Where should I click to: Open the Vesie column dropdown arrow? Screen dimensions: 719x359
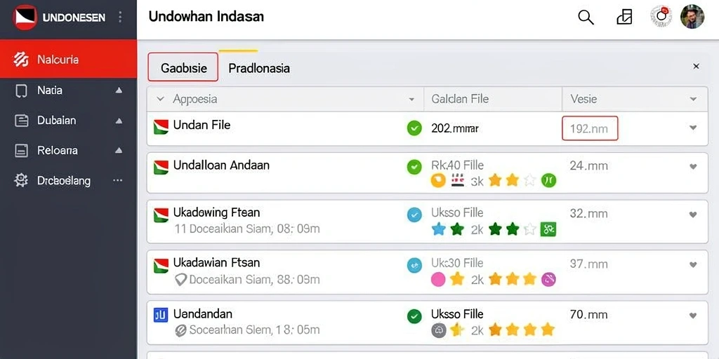pos(693,99)
